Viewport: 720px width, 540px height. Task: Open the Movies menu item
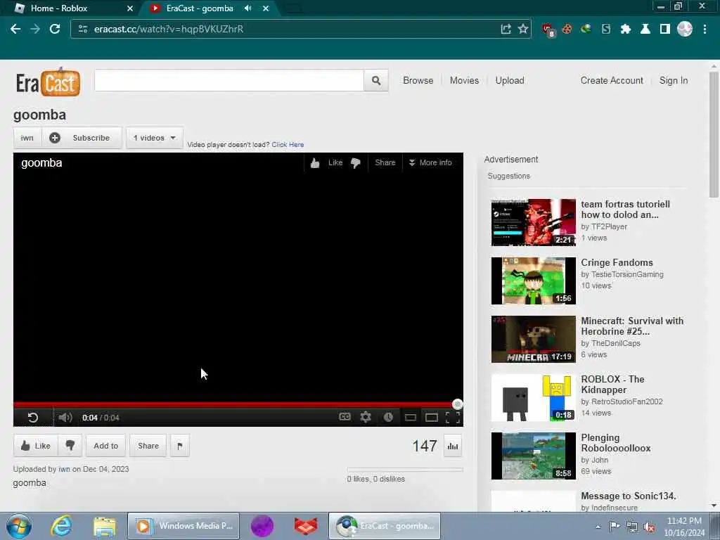click(464, 80)
